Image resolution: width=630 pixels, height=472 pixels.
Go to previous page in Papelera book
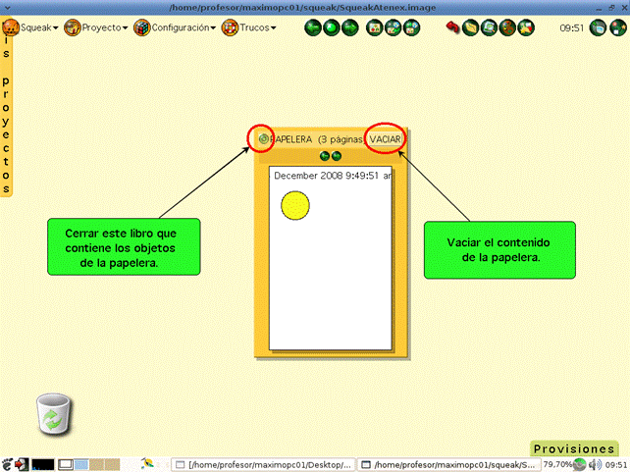[325, 156]
